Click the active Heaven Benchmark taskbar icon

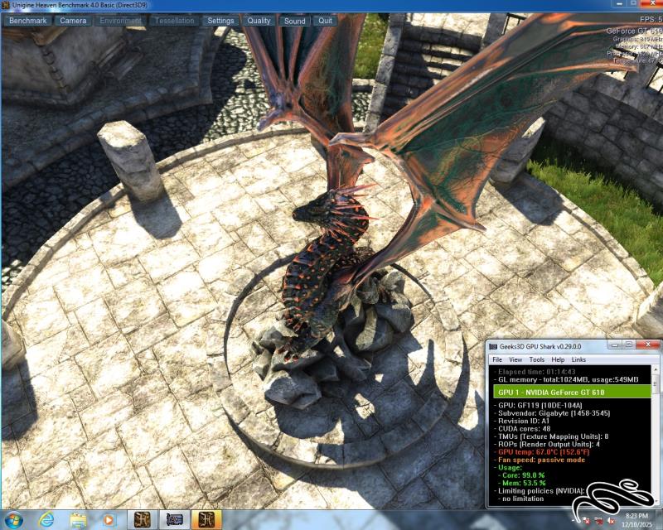[x=206, y=519]
